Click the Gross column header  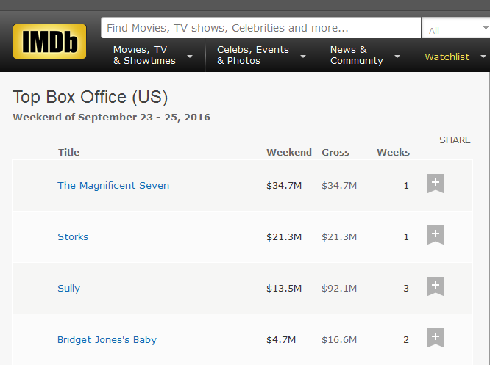click(x=335, y=152)
